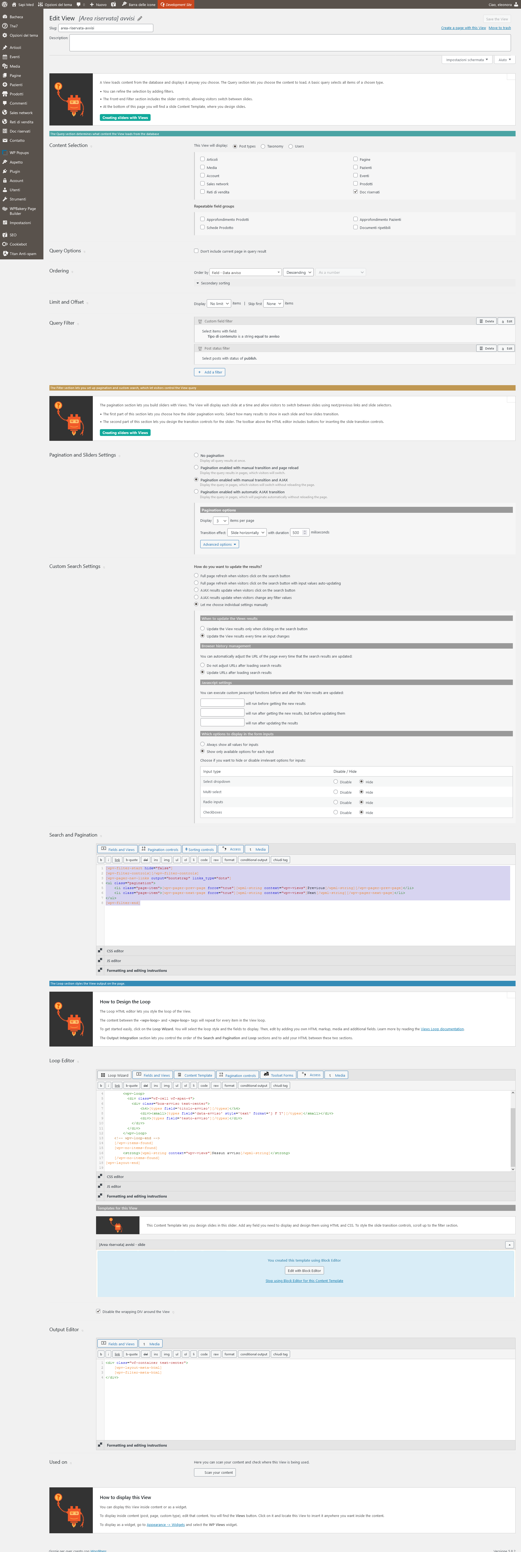The width and height of the screenshot is (521, 1552).
Task: Open the Impostazioni schermata screen options dropdown
Action: (x=467, y=60)
